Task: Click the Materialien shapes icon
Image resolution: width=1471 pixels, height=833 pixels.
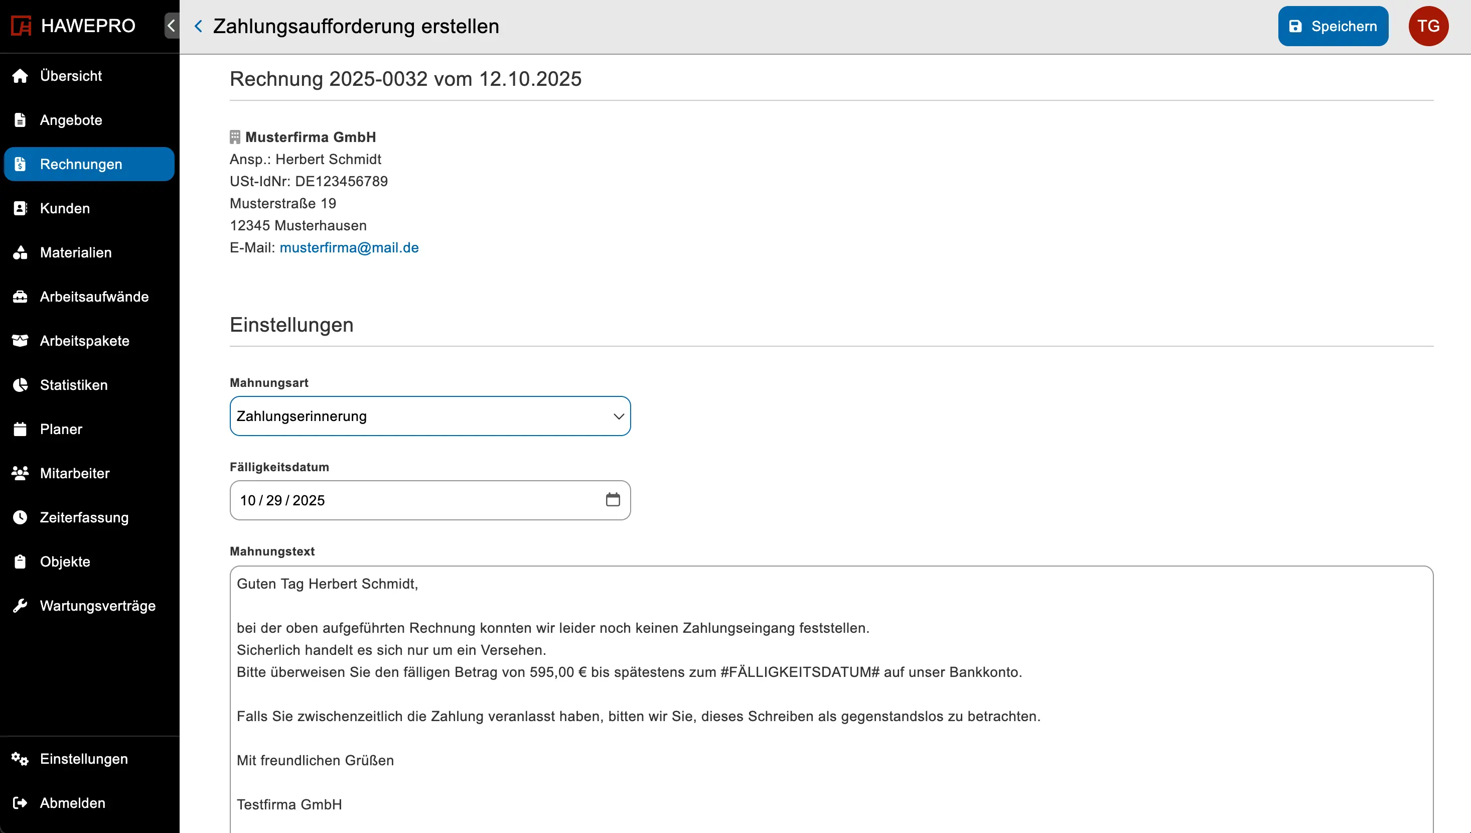Action: click(x=20, y=252)
